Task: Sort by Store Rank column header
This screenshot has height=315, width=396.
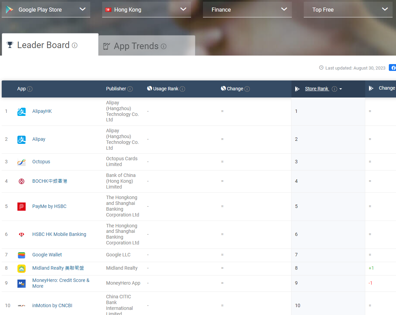Action: click(317, 89)
